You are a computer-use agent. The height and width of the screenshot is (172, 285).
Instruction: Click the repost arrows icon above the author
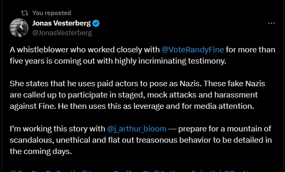[25, 13]
